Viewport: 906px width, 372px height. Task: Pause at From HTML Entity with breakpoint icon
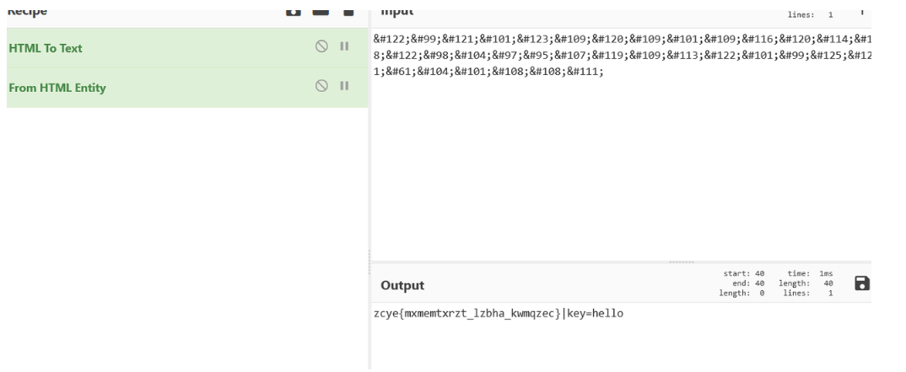(344, 86)
